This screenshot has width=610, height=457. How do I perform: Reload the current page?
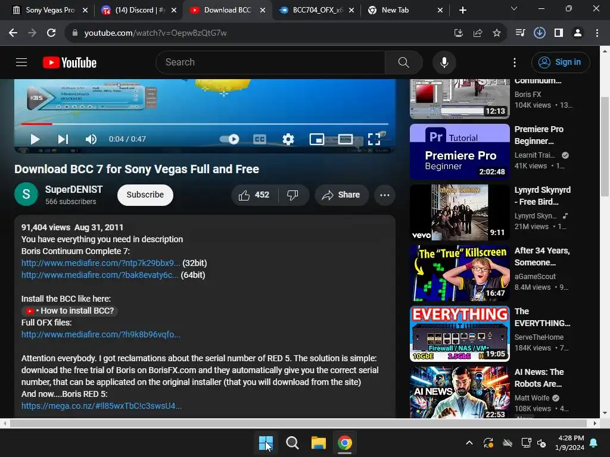tap(51, 33)
